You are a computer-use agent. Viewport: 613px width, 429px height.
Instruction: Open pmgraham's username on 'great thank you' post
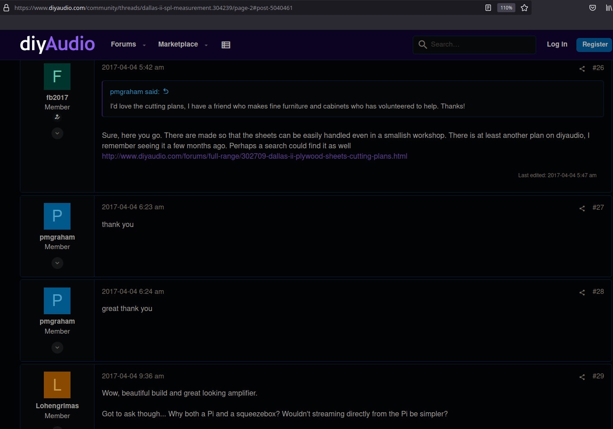point(57,321)
